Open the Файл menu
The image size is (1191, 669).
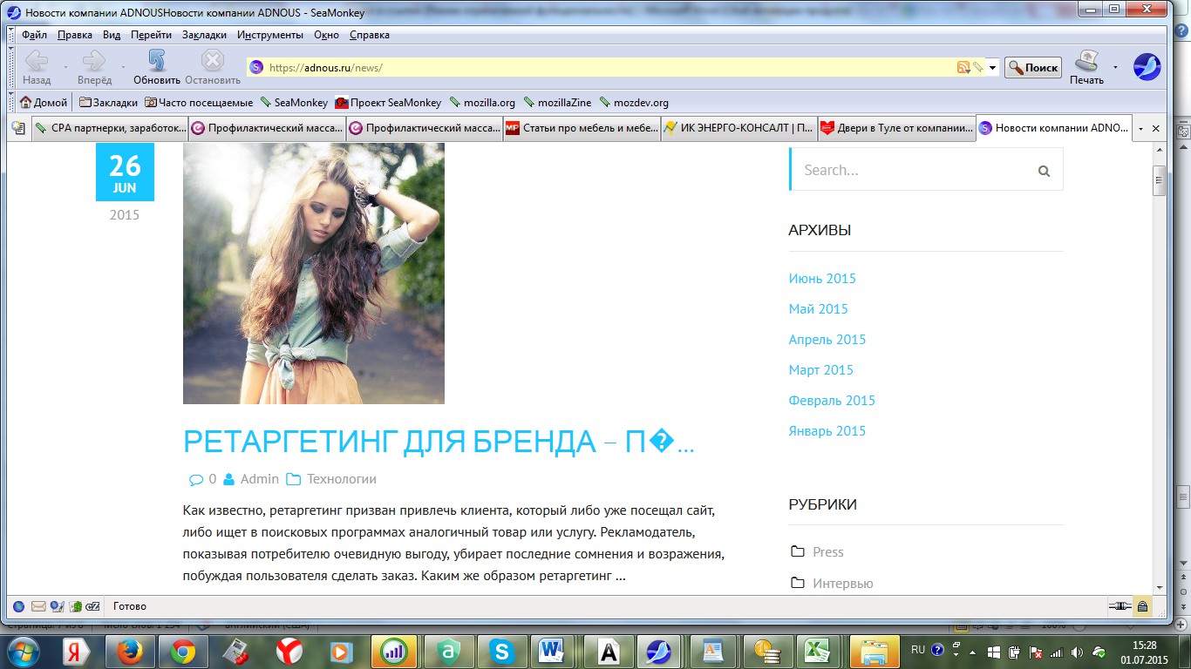click(x=35, y=35)
